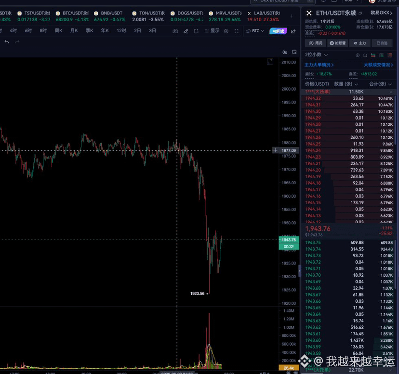This screenshot has width=399, height=374.
Task: Open the MRVL/USDT ticker tab
Action: [x=225, y=16]
